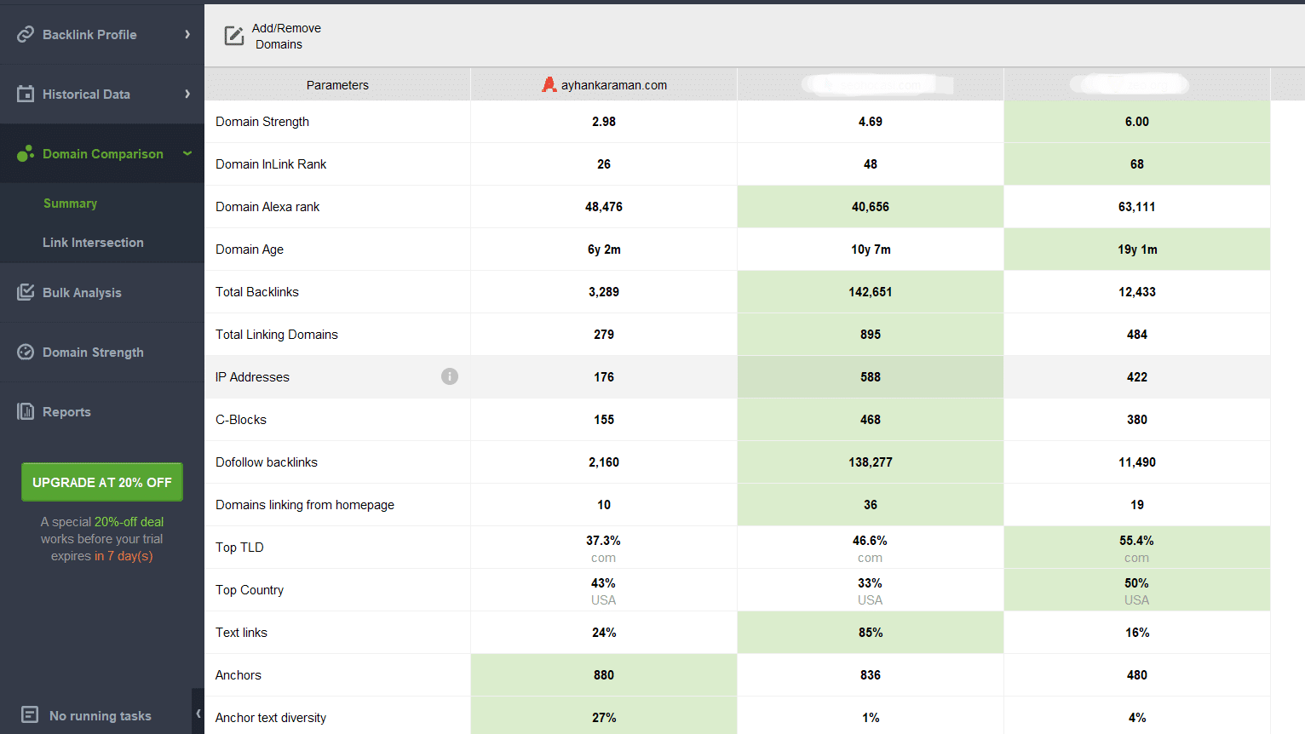Open the Historical Data section
1305x734 pixels.
coord(102,94)
